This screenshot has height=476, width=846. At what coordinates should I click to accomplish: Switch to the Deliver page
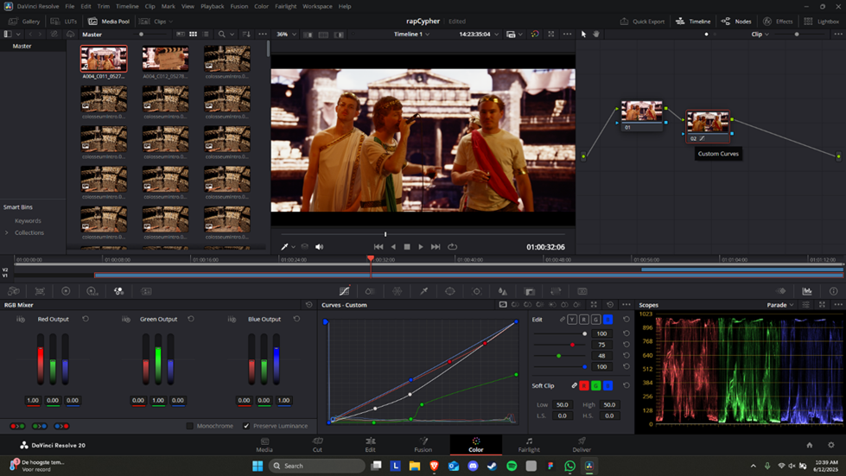pyautogui.click(x=582, y=445)
